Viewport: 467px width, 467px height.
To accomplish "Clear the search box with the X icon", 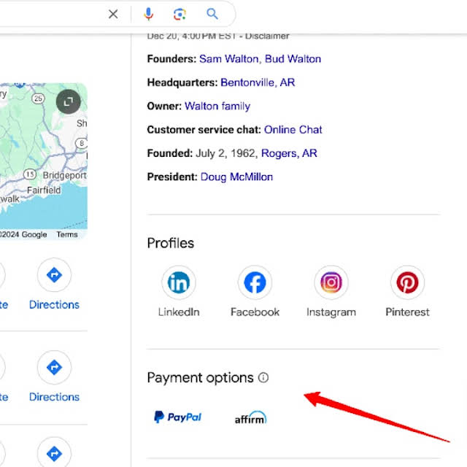I will point(113,14).
